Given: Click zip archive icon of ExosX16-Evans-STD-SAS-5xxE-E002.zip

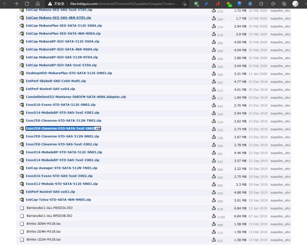Looking at the screenshot, I should point(22,176).
